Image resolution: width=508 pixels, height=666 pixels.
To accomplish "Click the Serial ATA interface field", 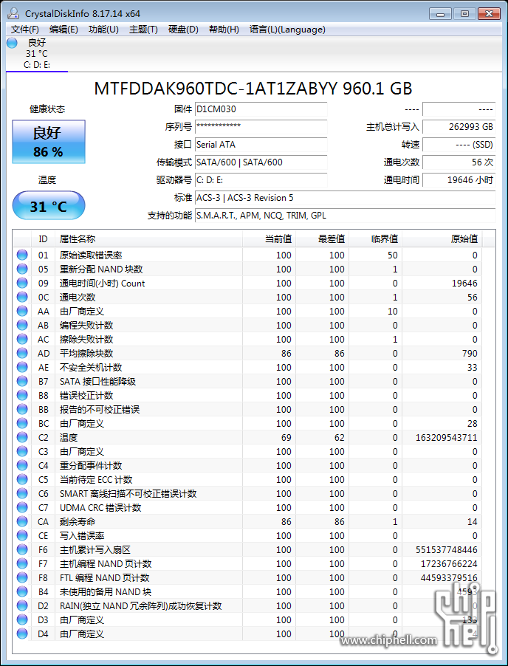I will click(261, 145).
